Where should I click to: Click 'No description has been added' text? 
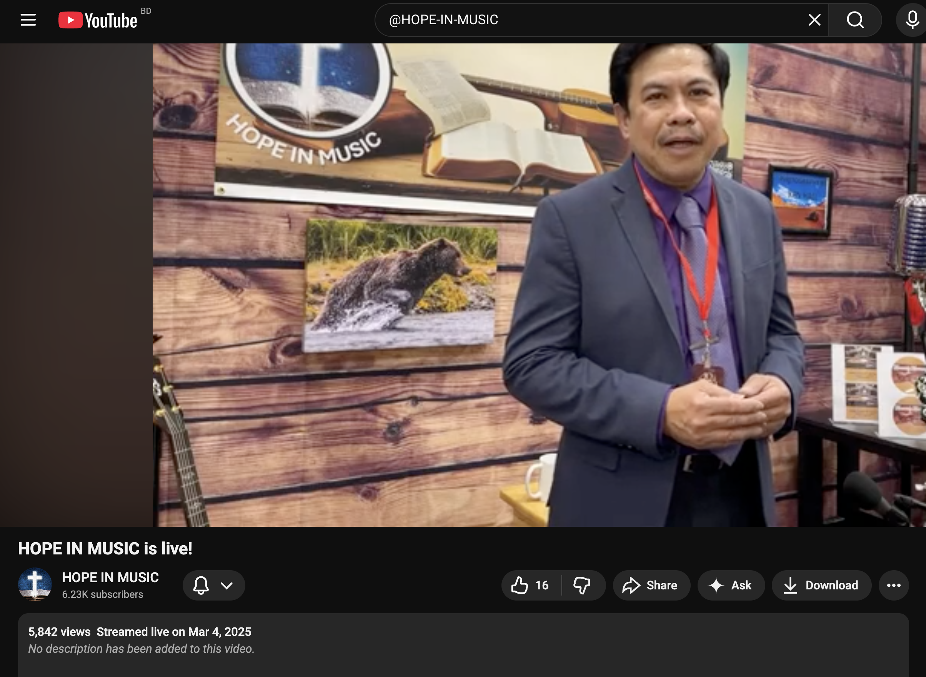(141, 649)
